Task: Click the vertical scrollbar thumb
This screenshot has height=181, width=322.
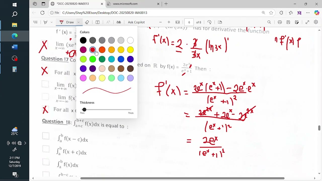Action: (x=319, y=128)
